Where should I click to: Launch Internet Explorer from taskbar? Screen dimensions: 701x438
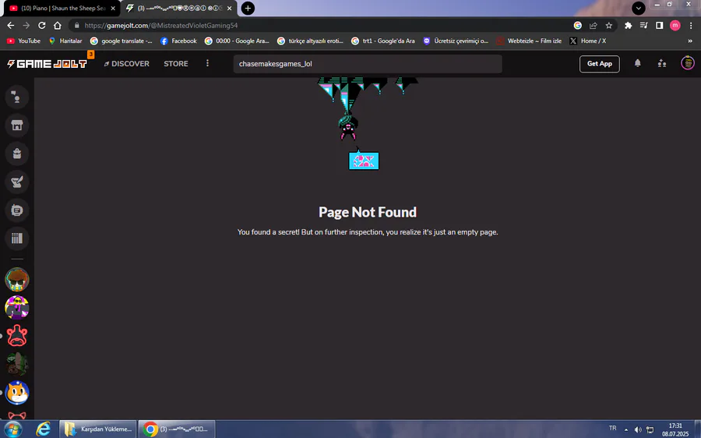44,429
